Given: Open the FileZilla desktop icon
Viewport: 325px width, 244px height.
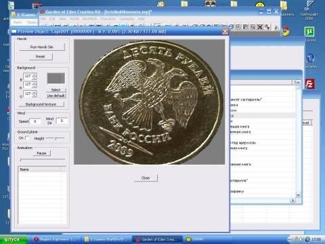Looking at the screenshot, I should click(309, 84).
